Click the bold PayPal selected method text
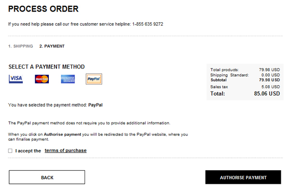290x193 pixels. point(95,105)
